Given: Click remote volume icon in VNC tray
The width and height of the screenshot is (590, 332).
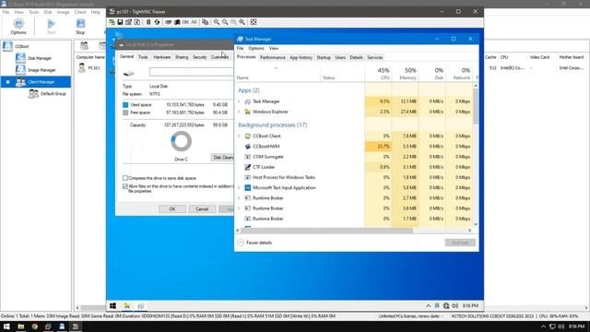Looking at the screenshot, I should tap(454, 305).
